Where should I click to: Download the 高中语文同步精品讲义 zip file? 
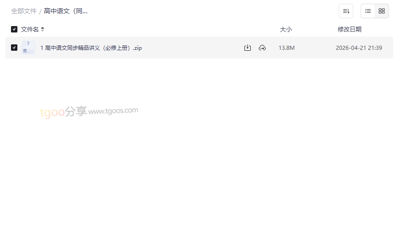248,48
